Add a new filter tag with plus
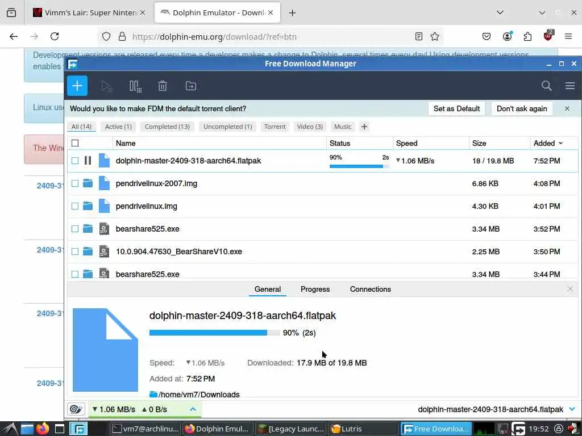This screenshot has height=436, width=582. click(364, 127)
